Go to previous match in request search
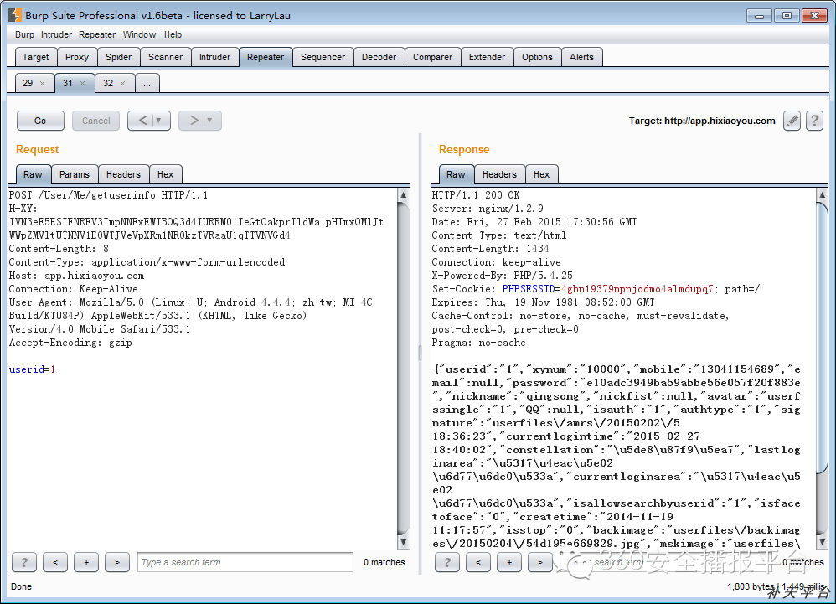This screenshot has width=836, height=604. coord(55,562)
